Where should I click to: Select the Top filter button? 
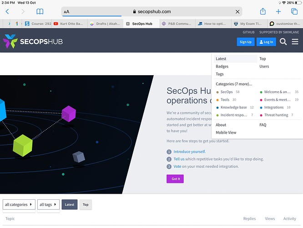[86, 205]
